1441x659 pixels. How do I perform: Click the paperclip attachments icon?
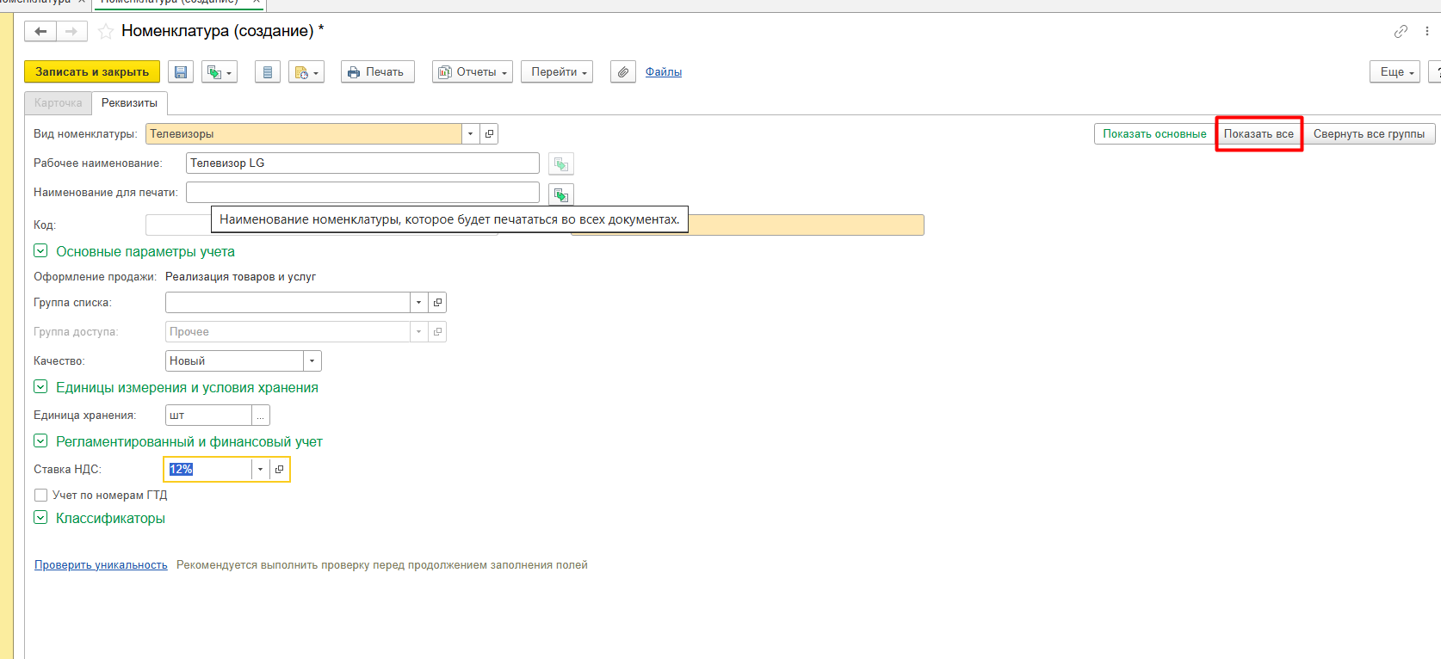click(623, 72)
